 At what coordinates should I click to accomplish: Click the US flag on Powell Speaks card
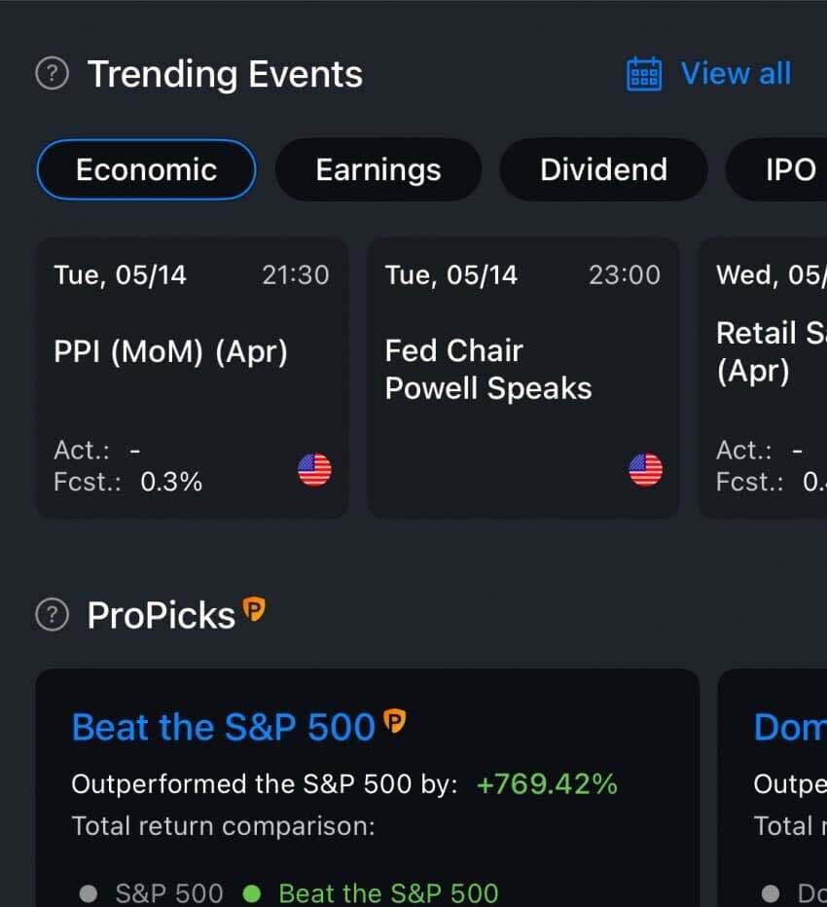(646, 470)
